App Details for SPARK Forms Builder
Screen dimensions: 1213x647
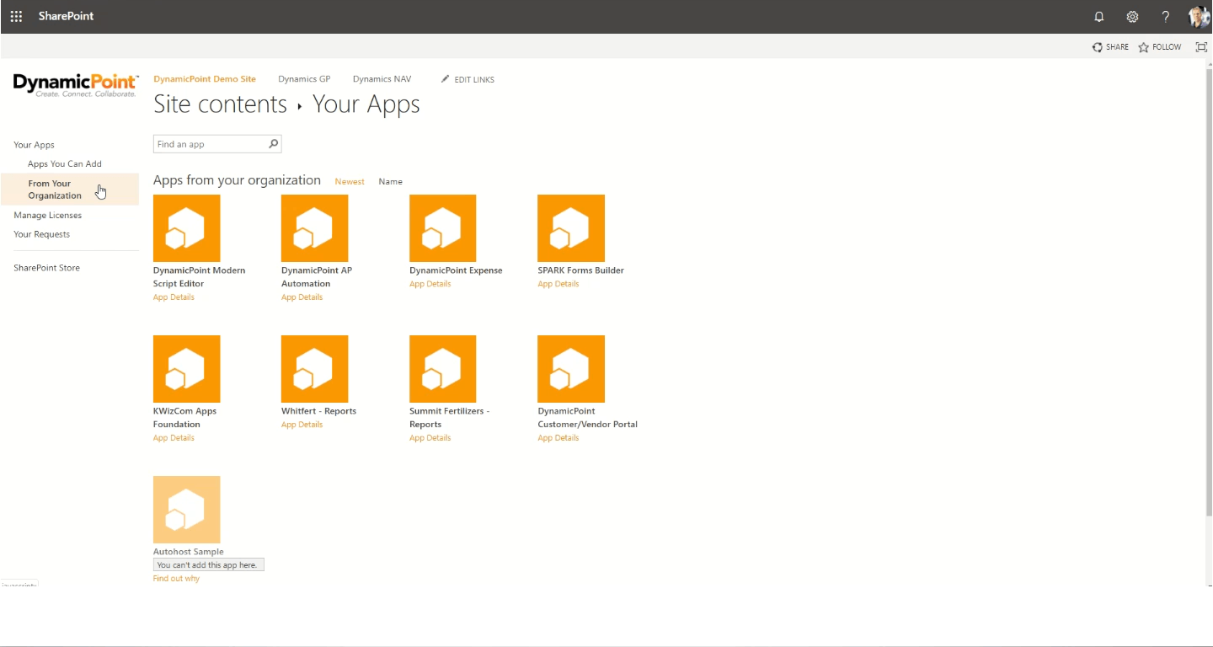click(x=558, y=284)
